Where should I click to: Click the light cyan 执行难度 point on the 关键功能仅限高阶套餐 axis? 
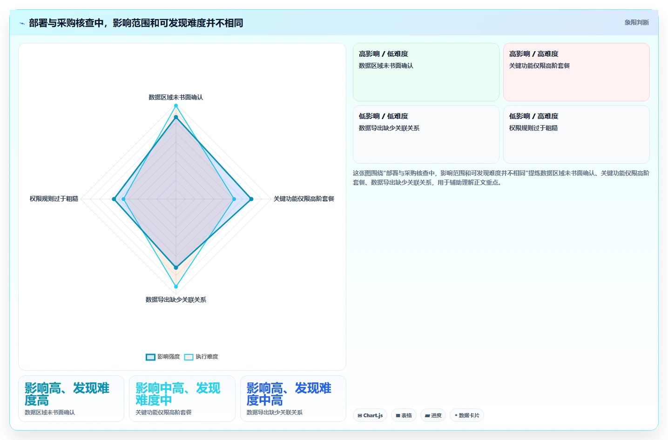pyautogui.click(x=234, y=199)
